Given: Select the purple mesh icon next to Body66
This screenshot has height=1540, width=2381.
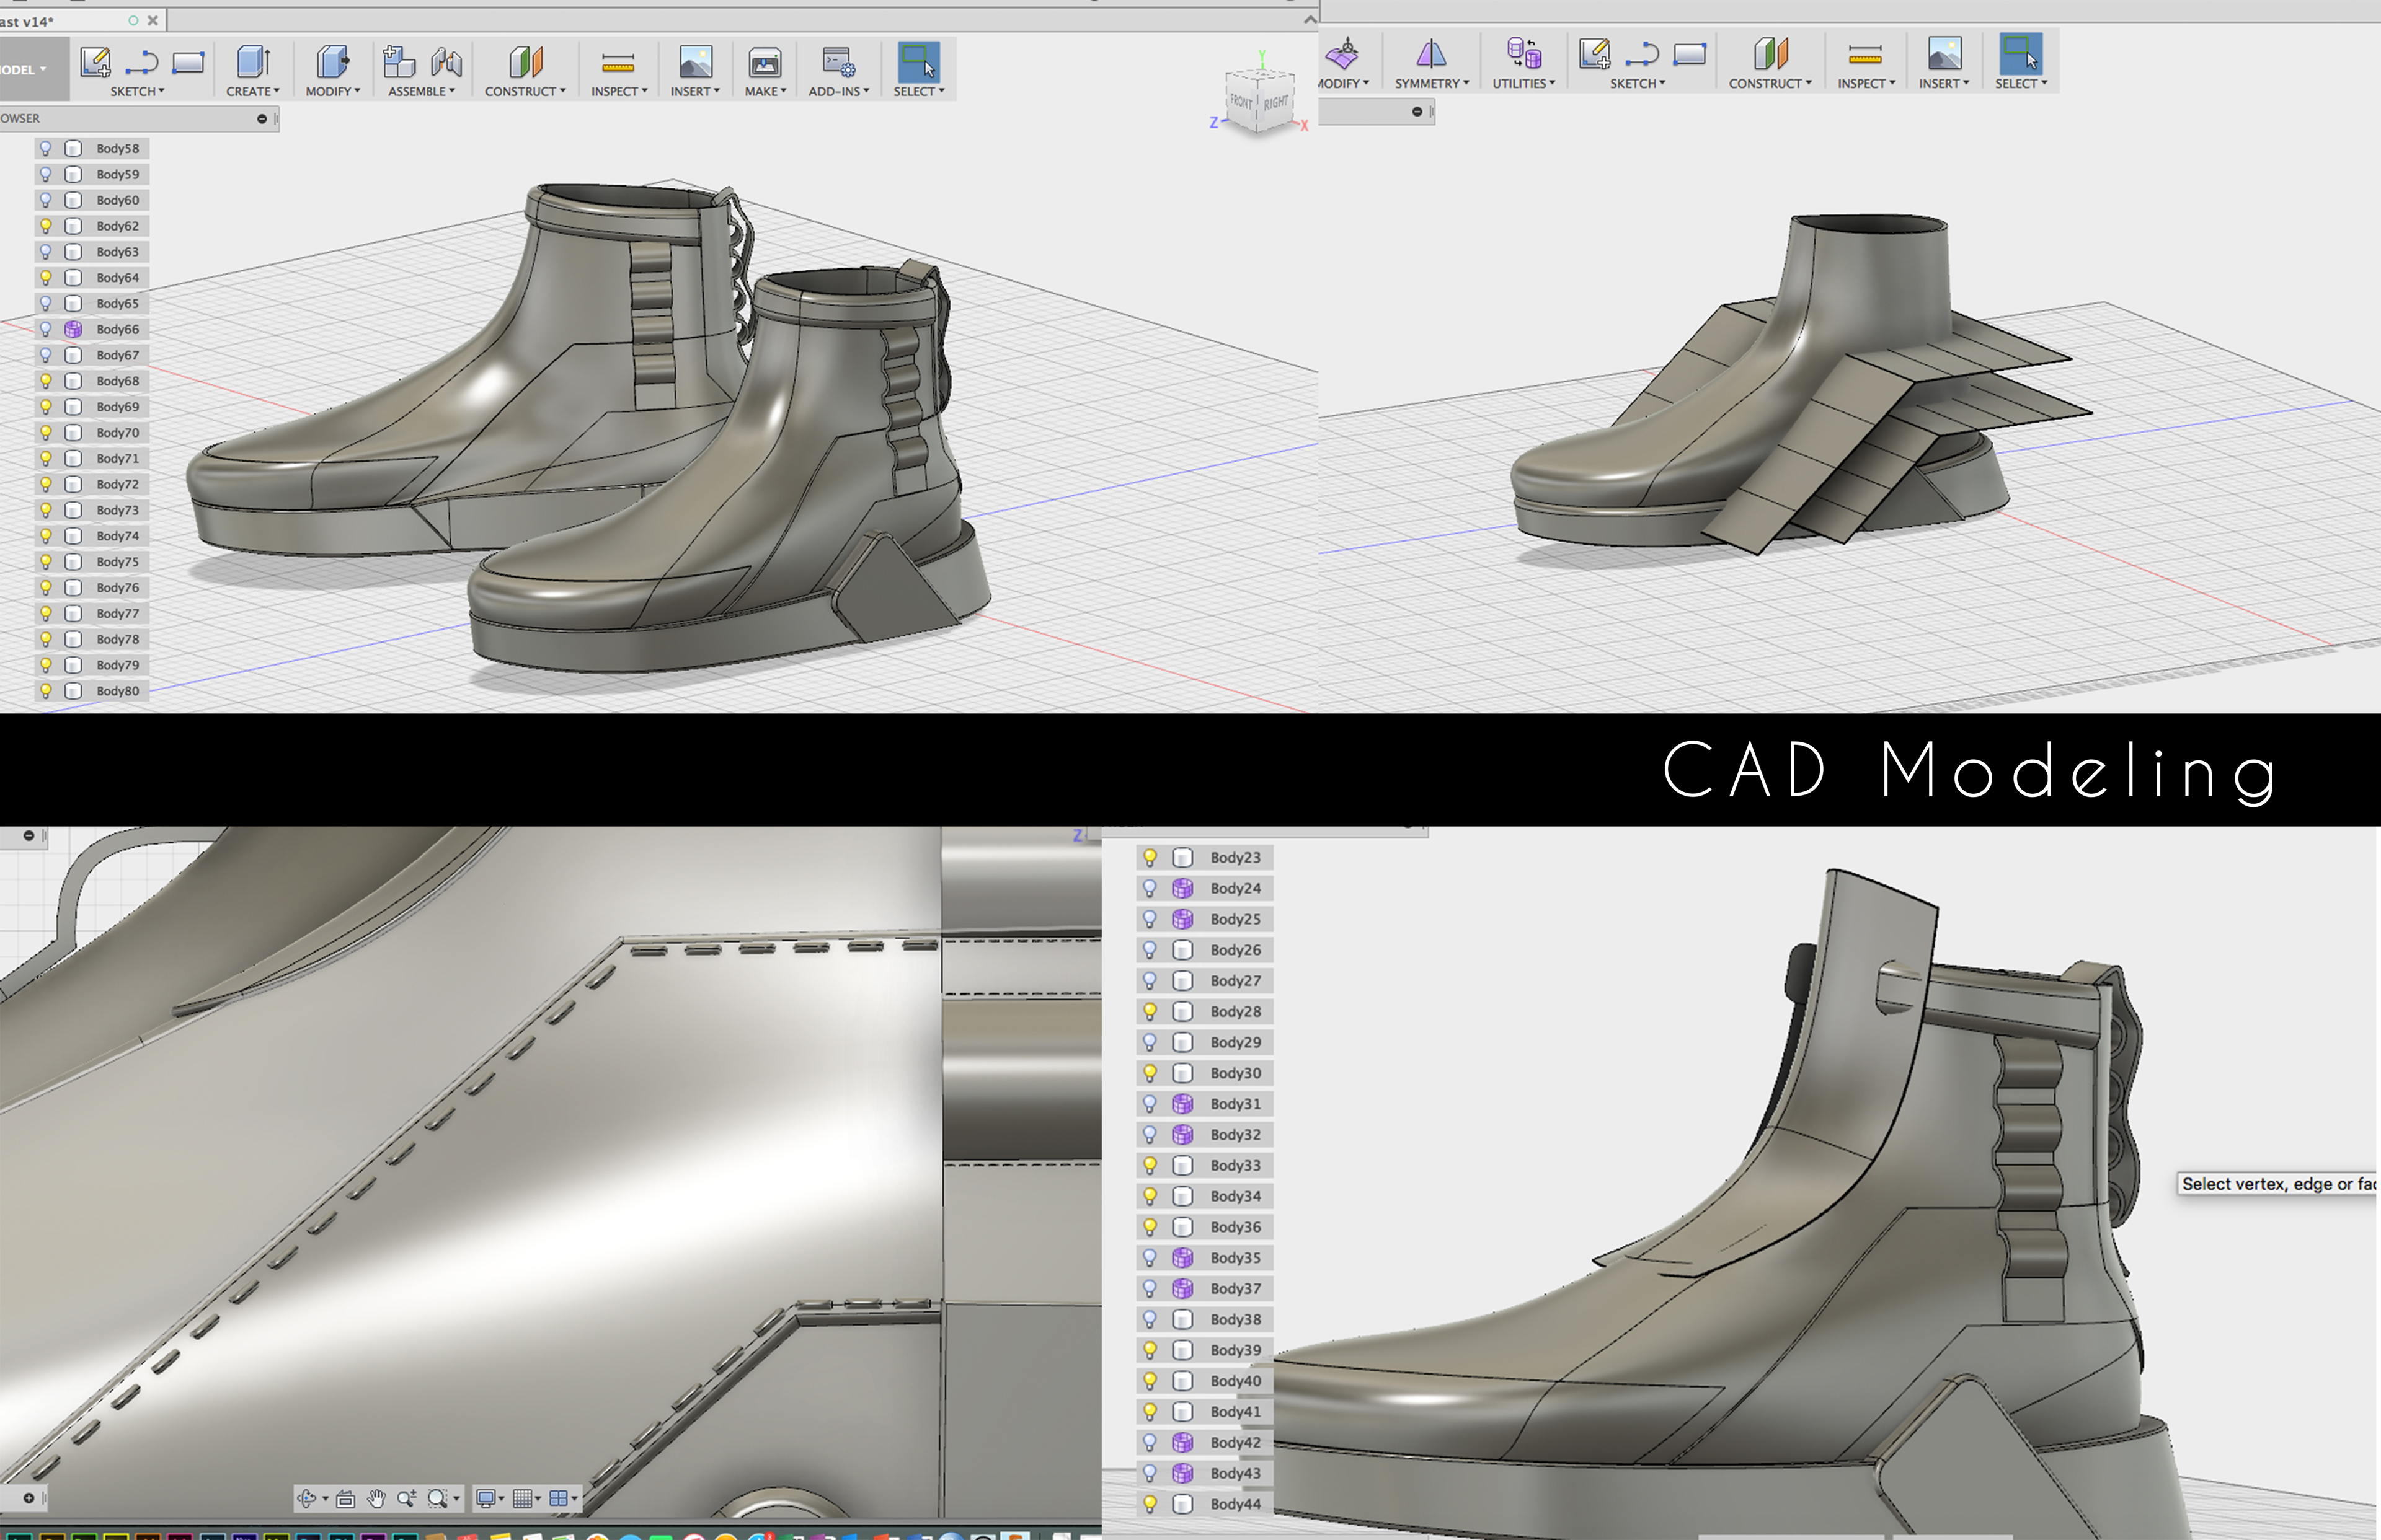Looking at the screenshot, I should pos(73,329).
